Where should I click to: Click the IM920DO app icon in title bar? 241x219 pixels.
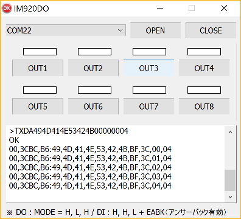7,9
